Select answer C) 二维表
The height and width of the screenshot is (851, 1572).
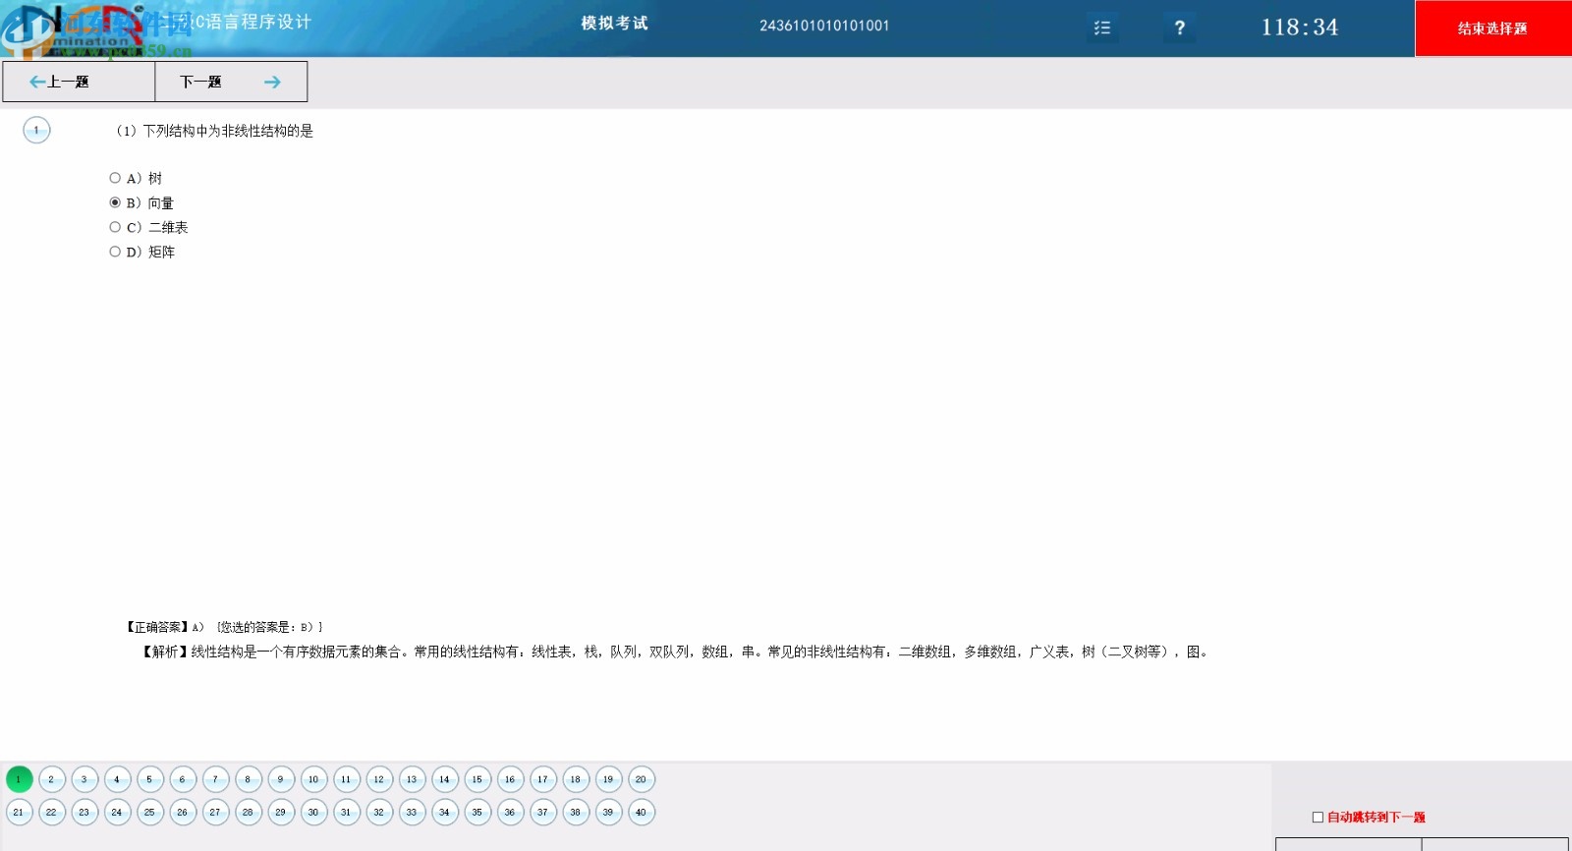[115, 227]
